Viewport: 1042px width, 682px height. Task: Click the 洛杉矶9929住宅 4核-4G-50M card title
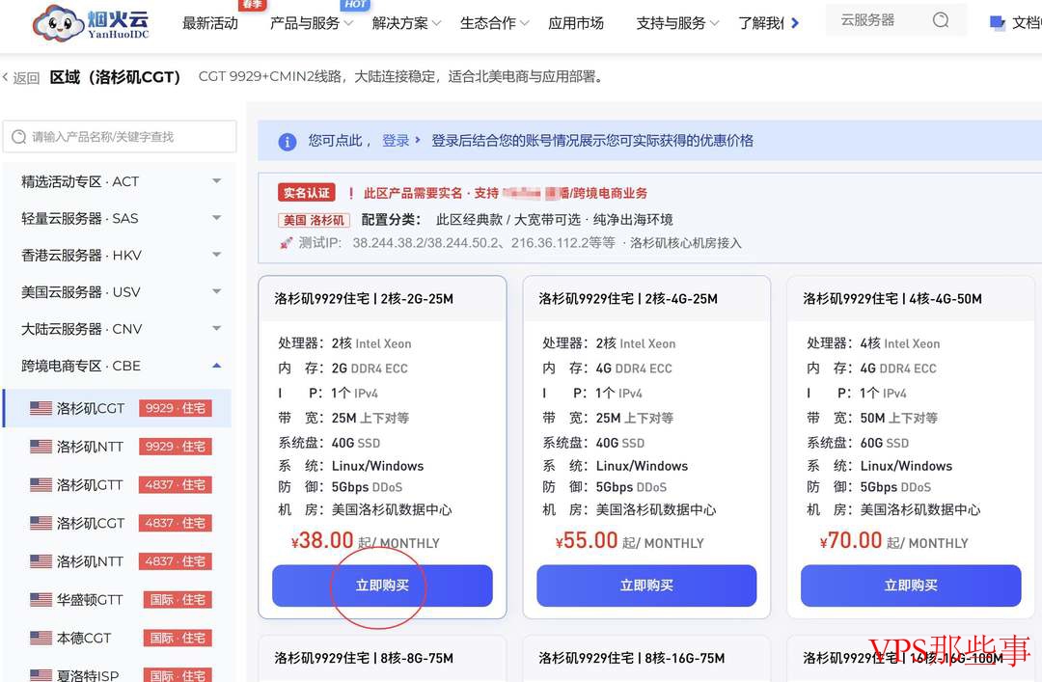pos(891,299)
